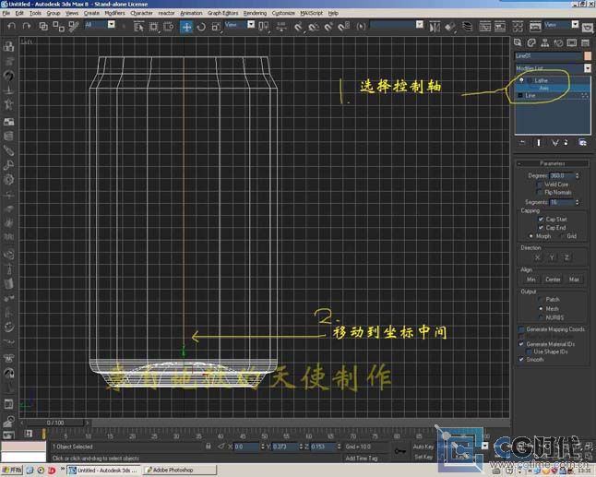Click Configure Modifier Sets icon
This screenshot has width=596, height=477.
coord(582,142)
